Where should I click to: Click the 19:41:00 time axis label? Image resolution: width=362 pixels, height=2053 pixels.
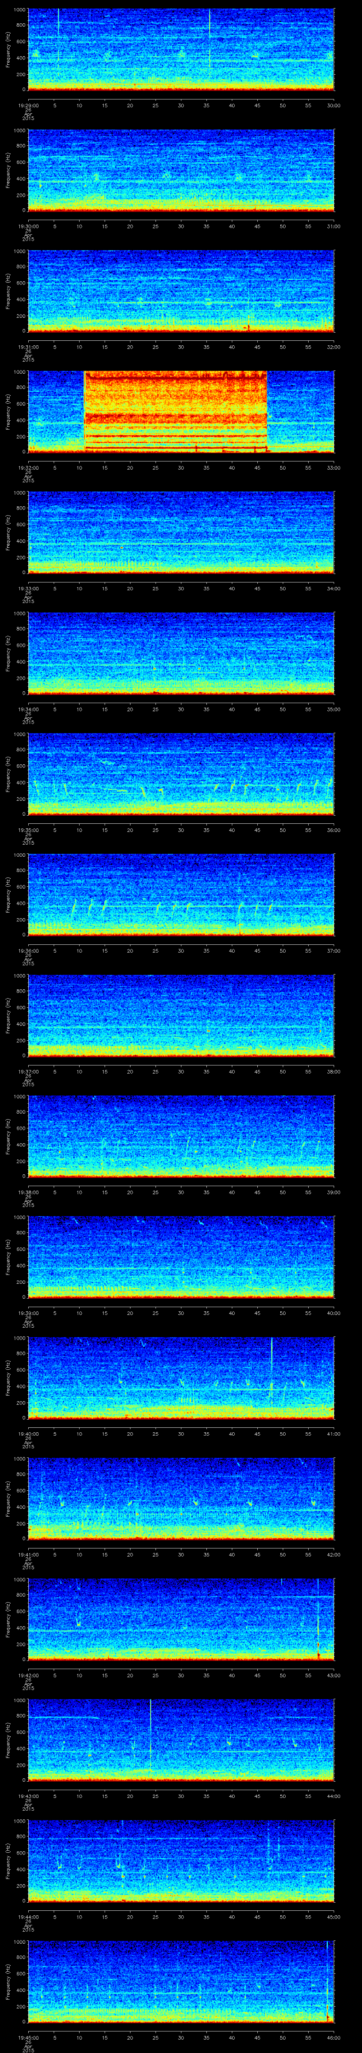coord(28,1554)
